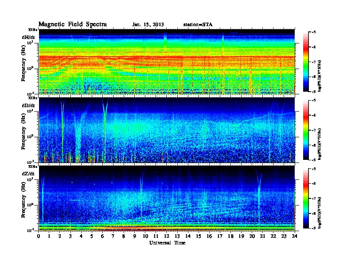Click the 32Hz label above the dD/dt panel
The width and height of the screenshot is (351, 271).
click(32, 98)
